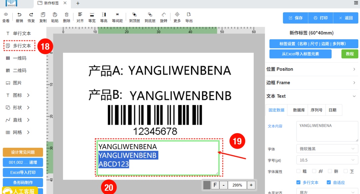Add a 多行文本 multi-line text element
The width and height of the screenshot is (360, 194).
pos(19,46)
